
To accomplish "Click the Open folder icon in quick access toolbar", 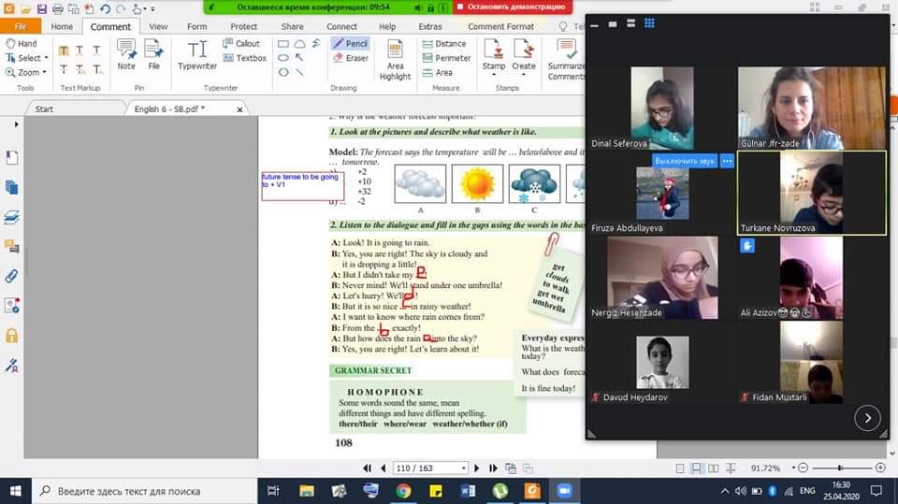I will tap(26, 8).
